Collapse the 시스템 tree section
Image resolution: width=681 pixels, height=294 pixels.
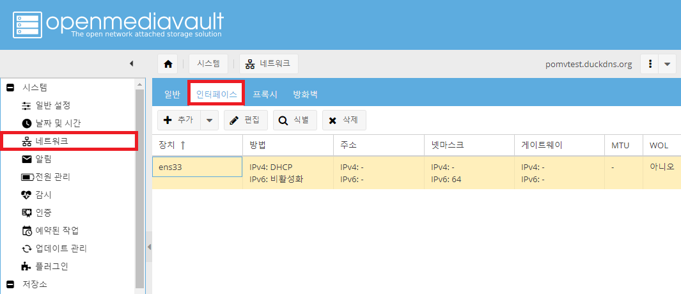10,87
